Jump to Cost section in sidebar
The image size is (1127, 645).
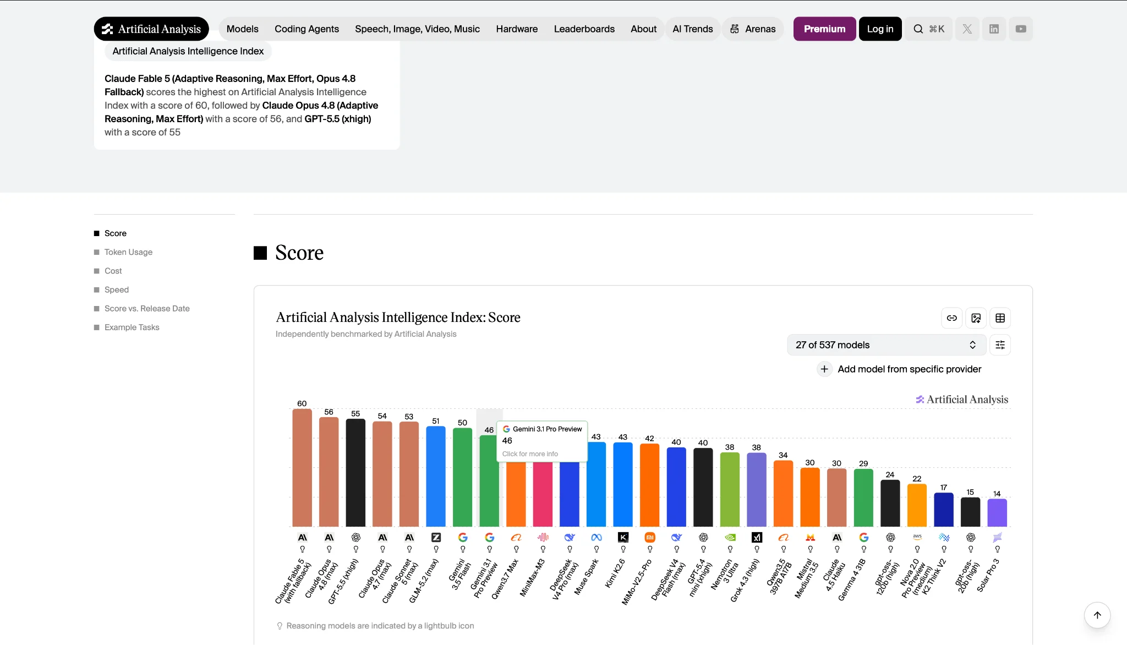click(113, 271)
